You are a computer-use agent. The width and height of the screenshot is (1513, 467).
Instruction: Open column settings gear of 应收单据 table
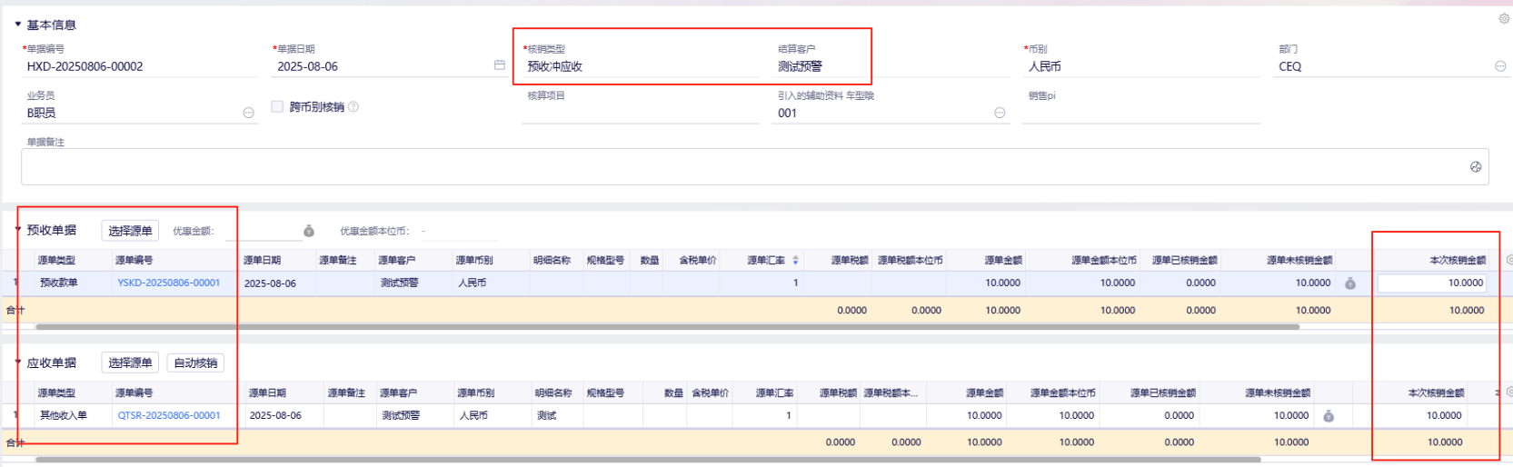[1508, 392]
